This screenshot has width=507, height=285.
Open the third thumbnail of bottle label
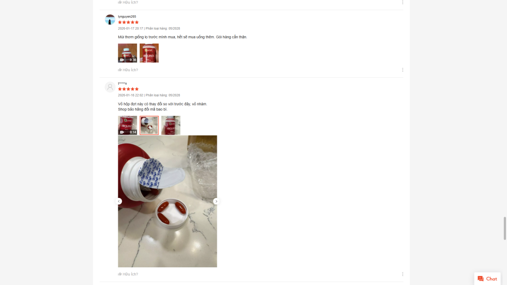[171, 125]
